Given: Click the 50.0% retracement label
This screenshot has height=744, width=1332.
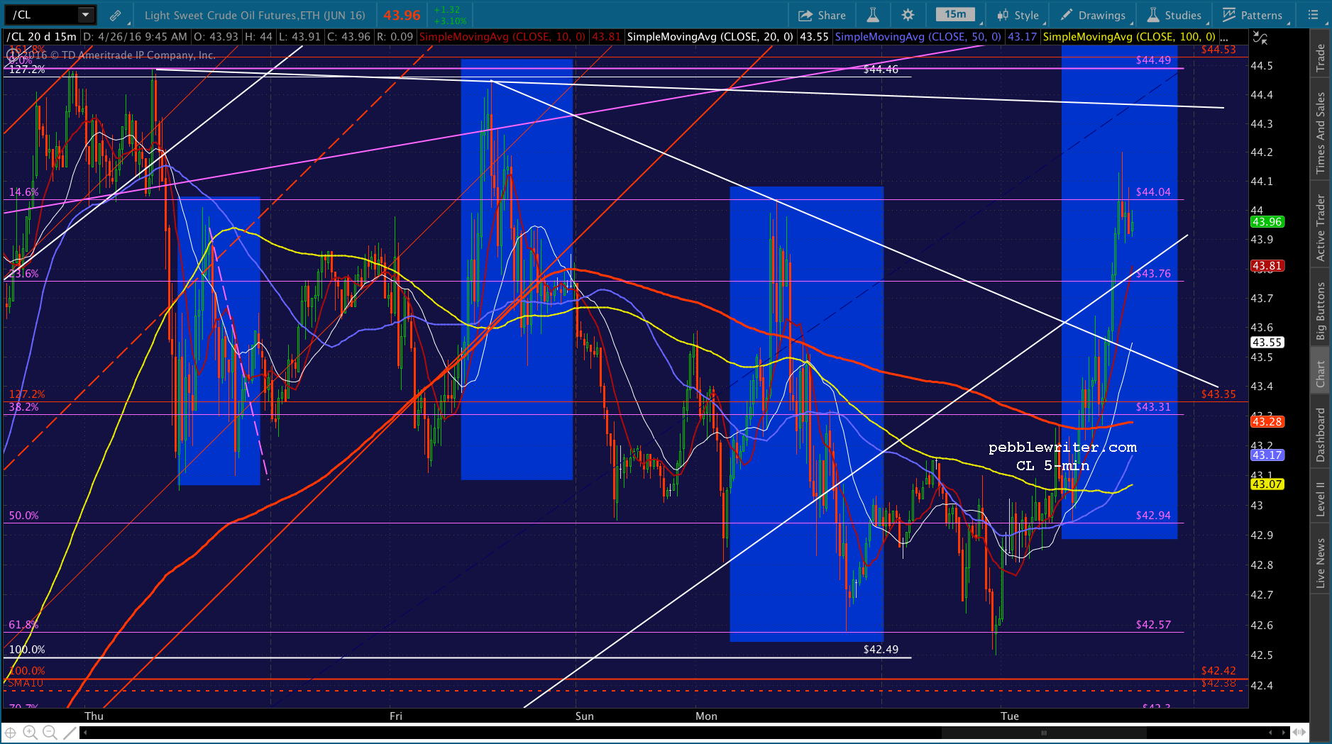Looking at the screenshot, I should [x=23, y=516].
